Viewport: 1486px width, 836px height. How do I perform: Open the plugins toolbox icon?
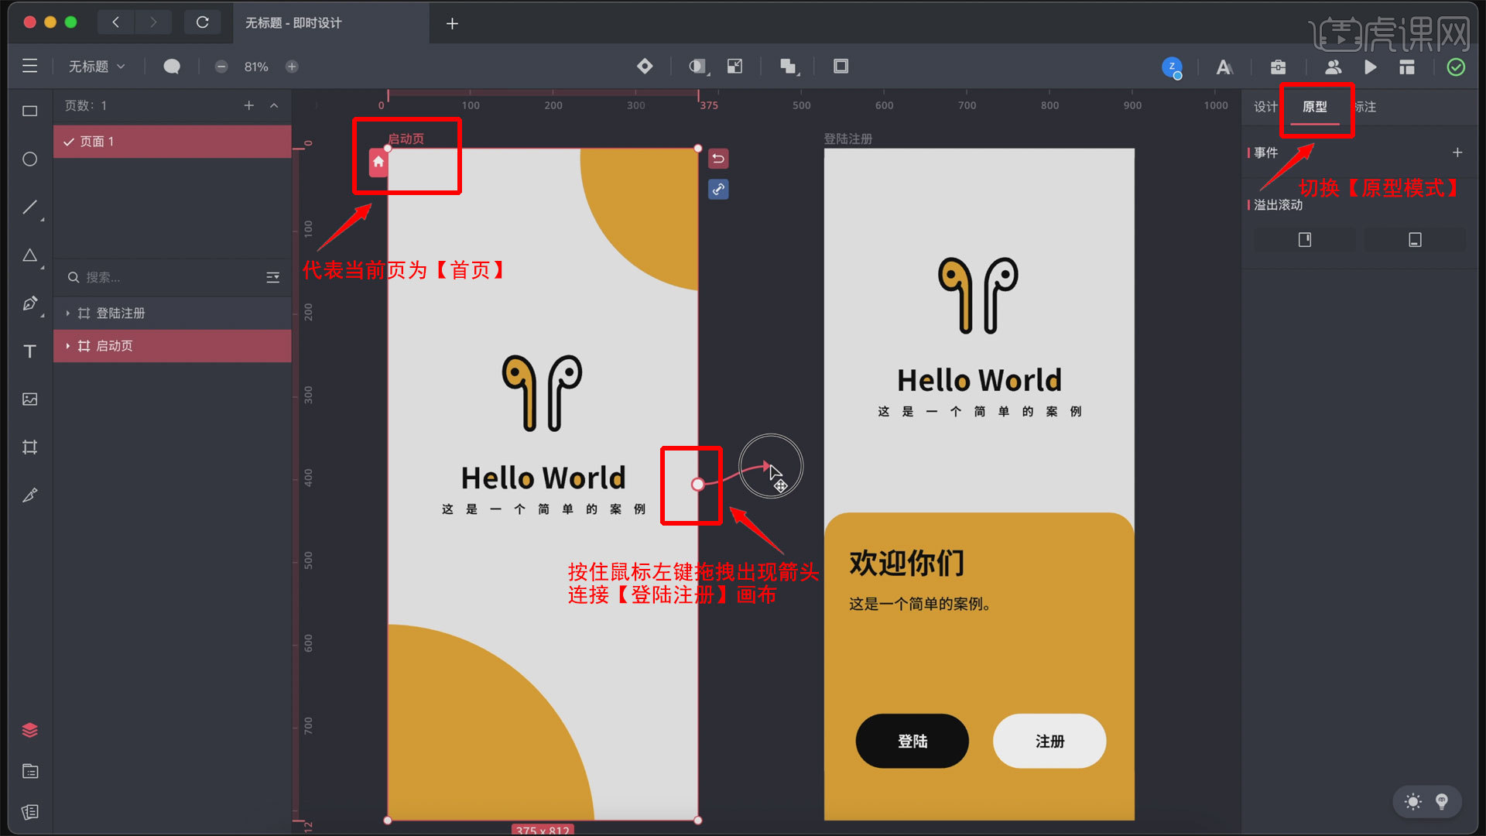pyautogui.click(x=1279, y=67)
